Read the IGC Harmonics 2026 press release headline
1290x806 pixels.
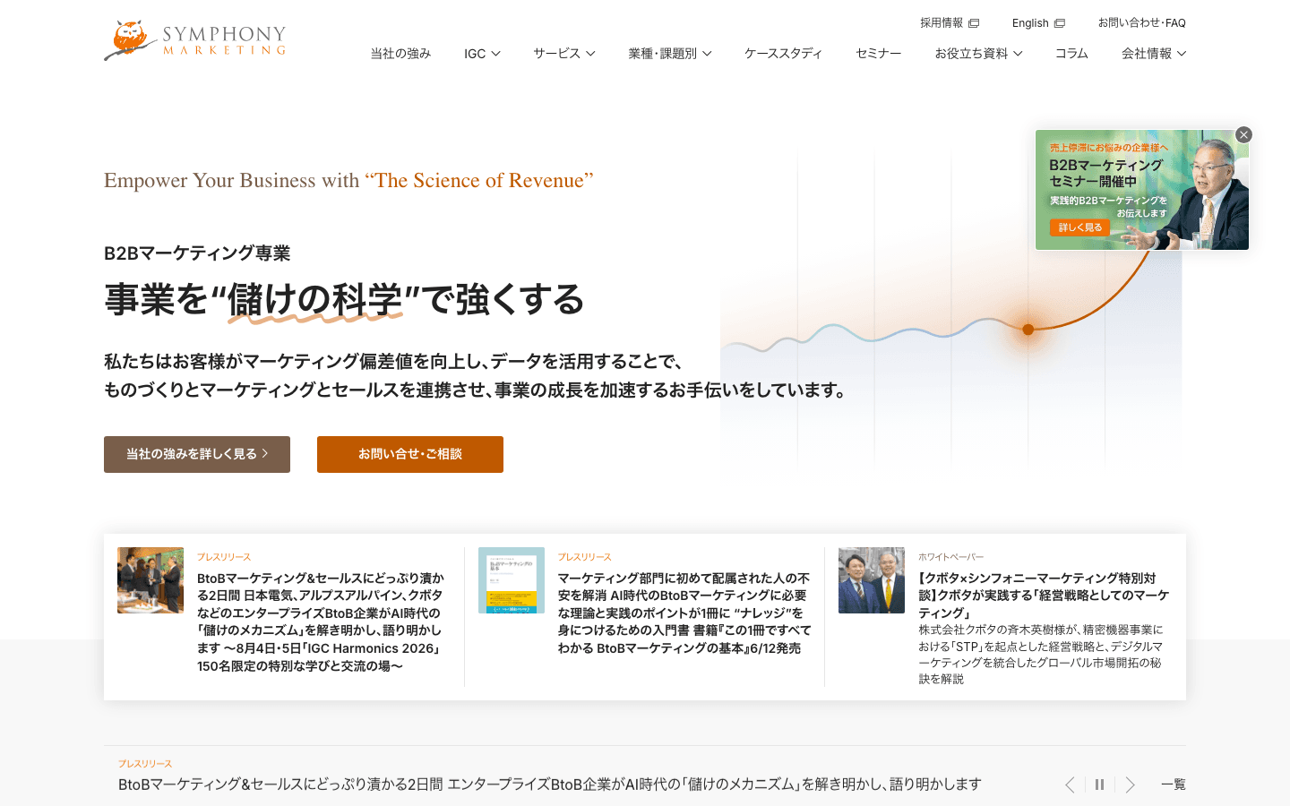(321, 622)
